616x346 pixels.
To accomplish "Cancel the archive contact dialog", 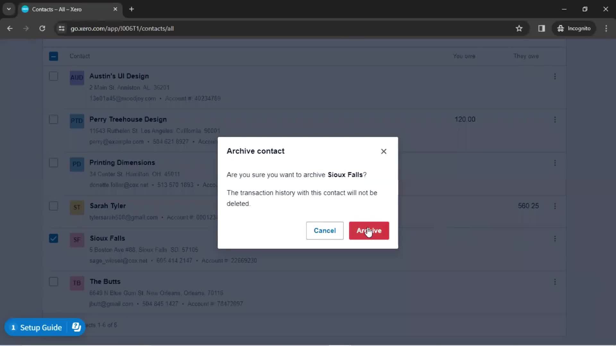I will 325,231.
